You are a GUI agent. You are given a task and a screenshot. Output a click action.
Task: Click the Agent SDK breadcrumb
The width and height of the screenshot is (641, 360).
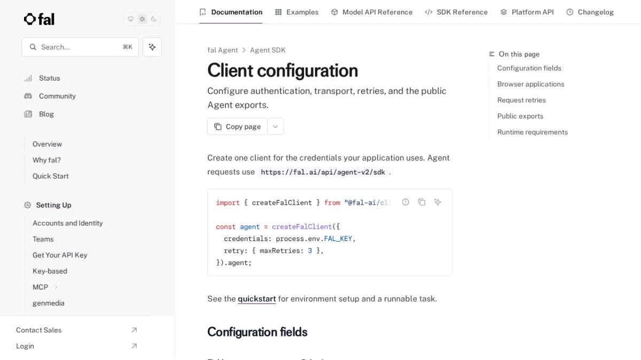[268, 50]
